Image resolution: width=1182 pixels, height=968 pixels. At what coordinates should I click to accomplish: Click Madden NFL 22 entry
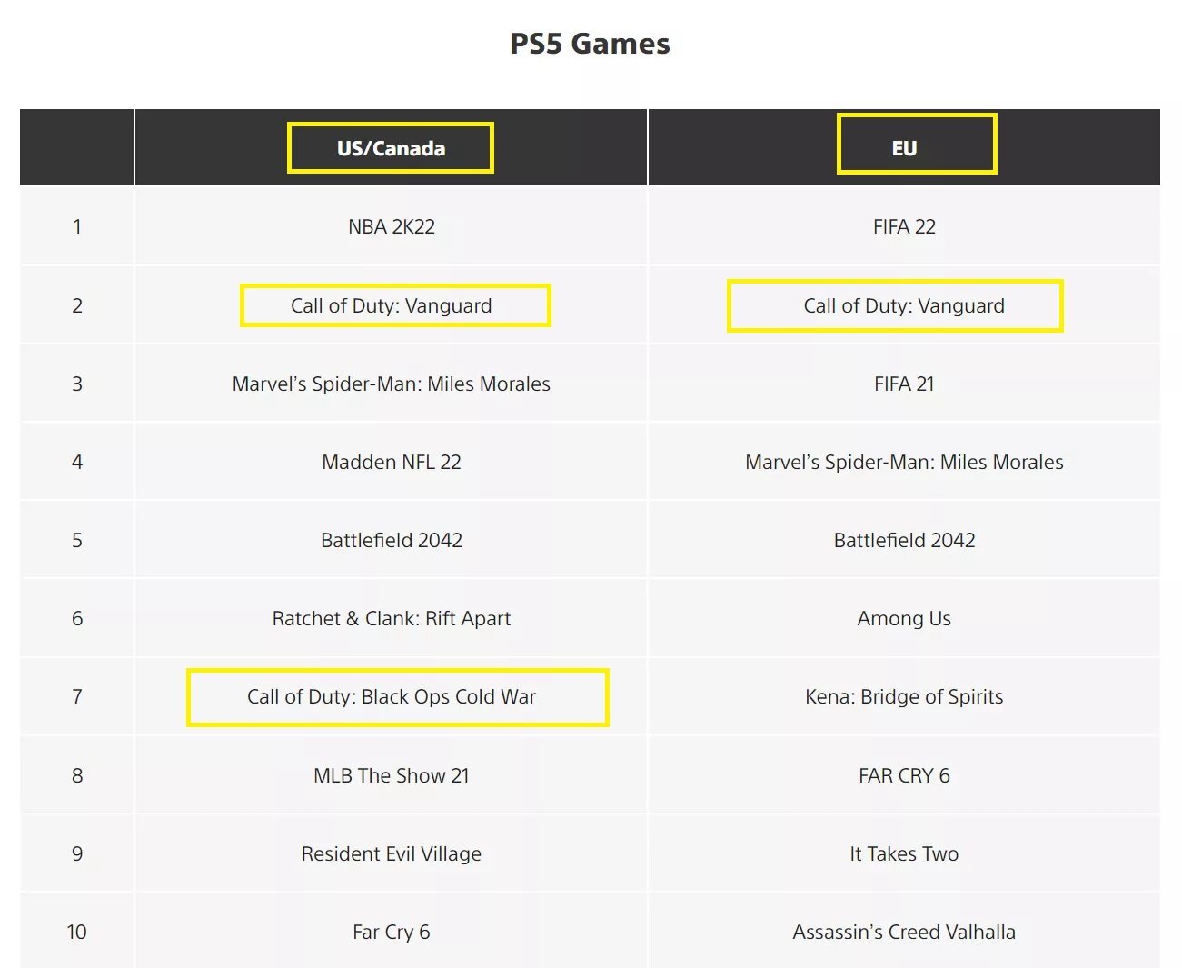(392, 462)
